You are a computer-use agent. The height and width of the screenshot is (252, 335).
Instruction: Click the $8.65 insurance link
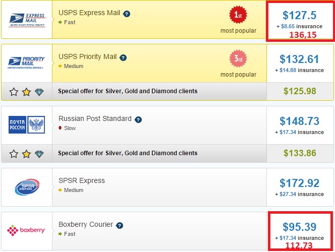click(x=288, y=26)
